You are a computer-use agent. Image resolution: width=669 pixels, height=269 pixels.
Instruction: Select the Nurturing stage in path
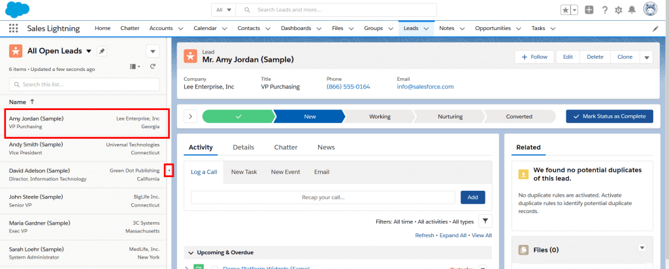[x=449, y=116]
